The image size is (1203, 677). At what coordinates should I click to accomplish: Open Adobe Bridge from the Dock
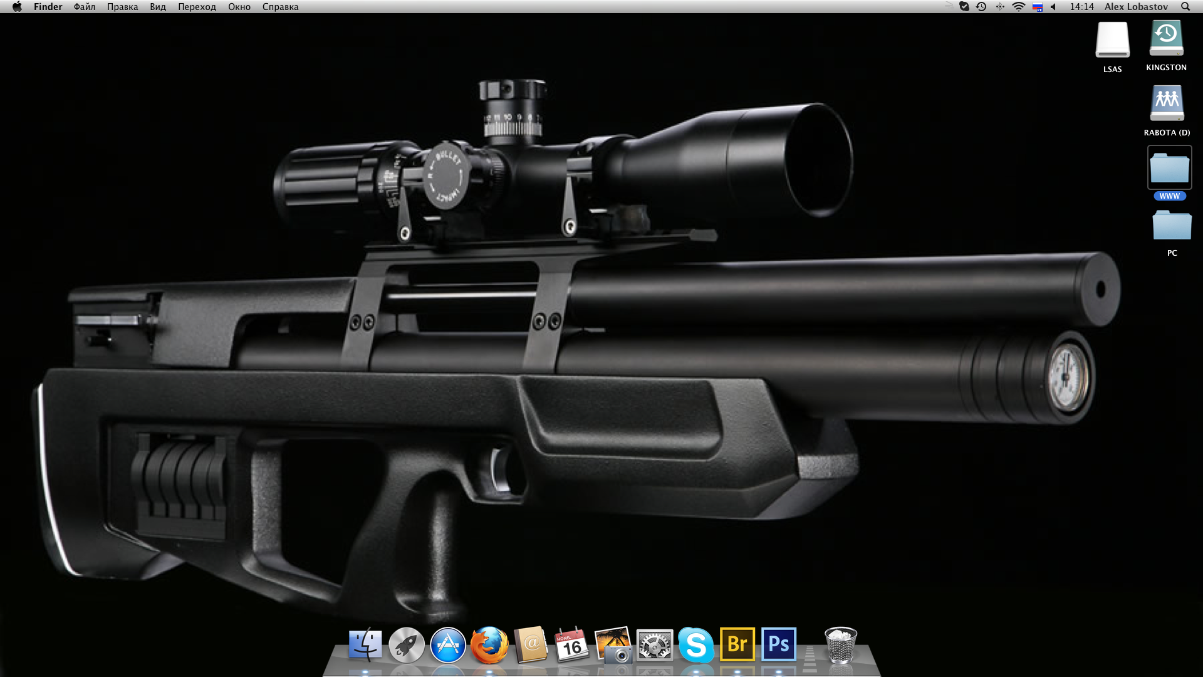tap(737, 644)
